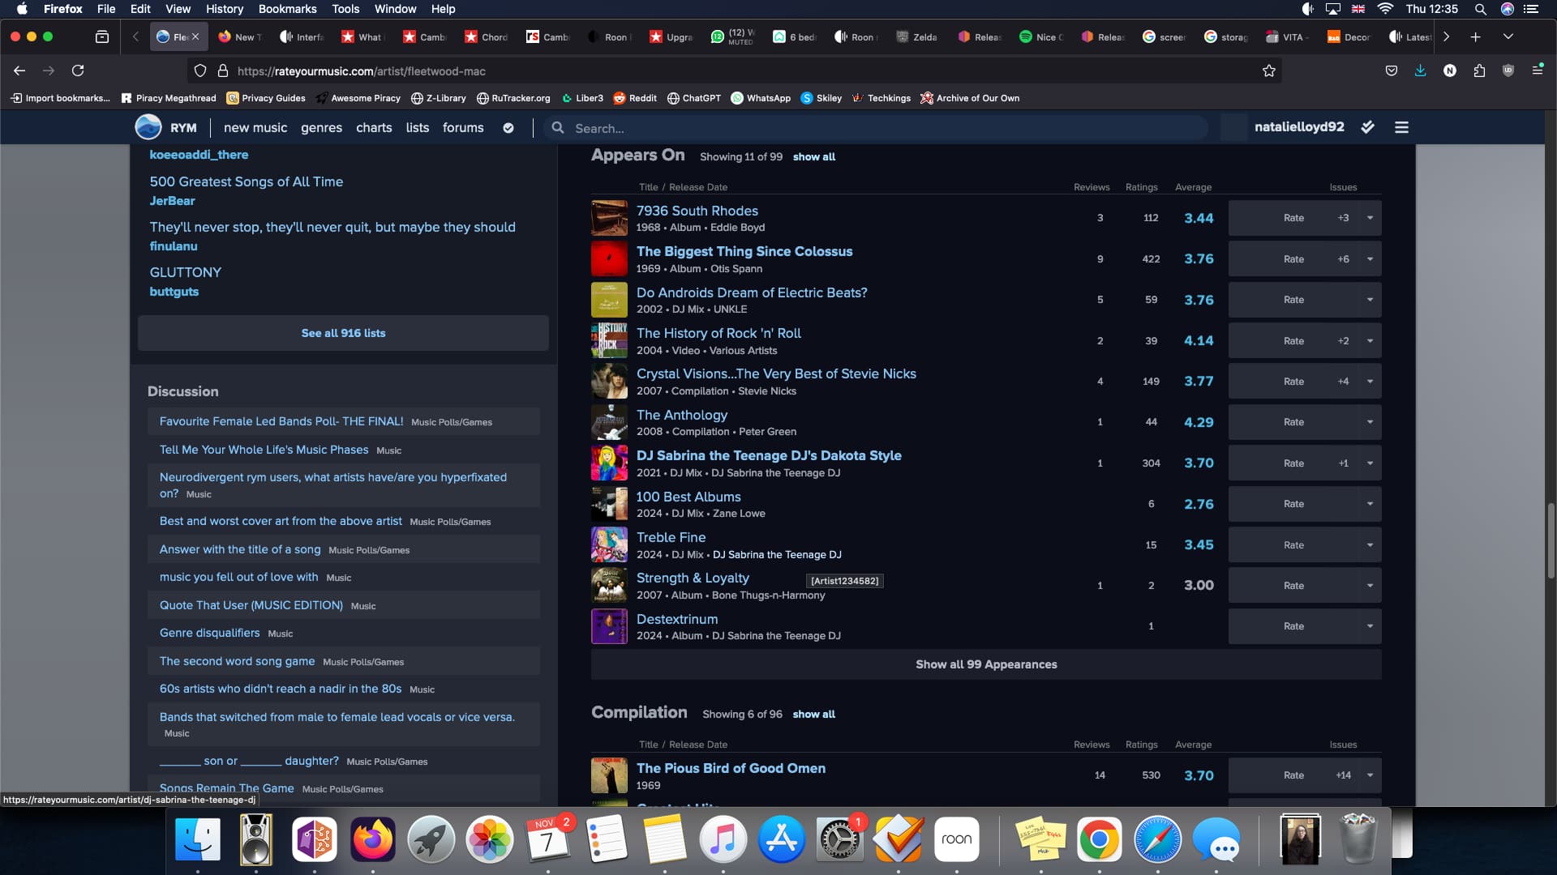
Task: Expand rating dropdown for Do Androids Dream of Electric Beats?
Action: pyautogui.click(x=1370, y=300)
